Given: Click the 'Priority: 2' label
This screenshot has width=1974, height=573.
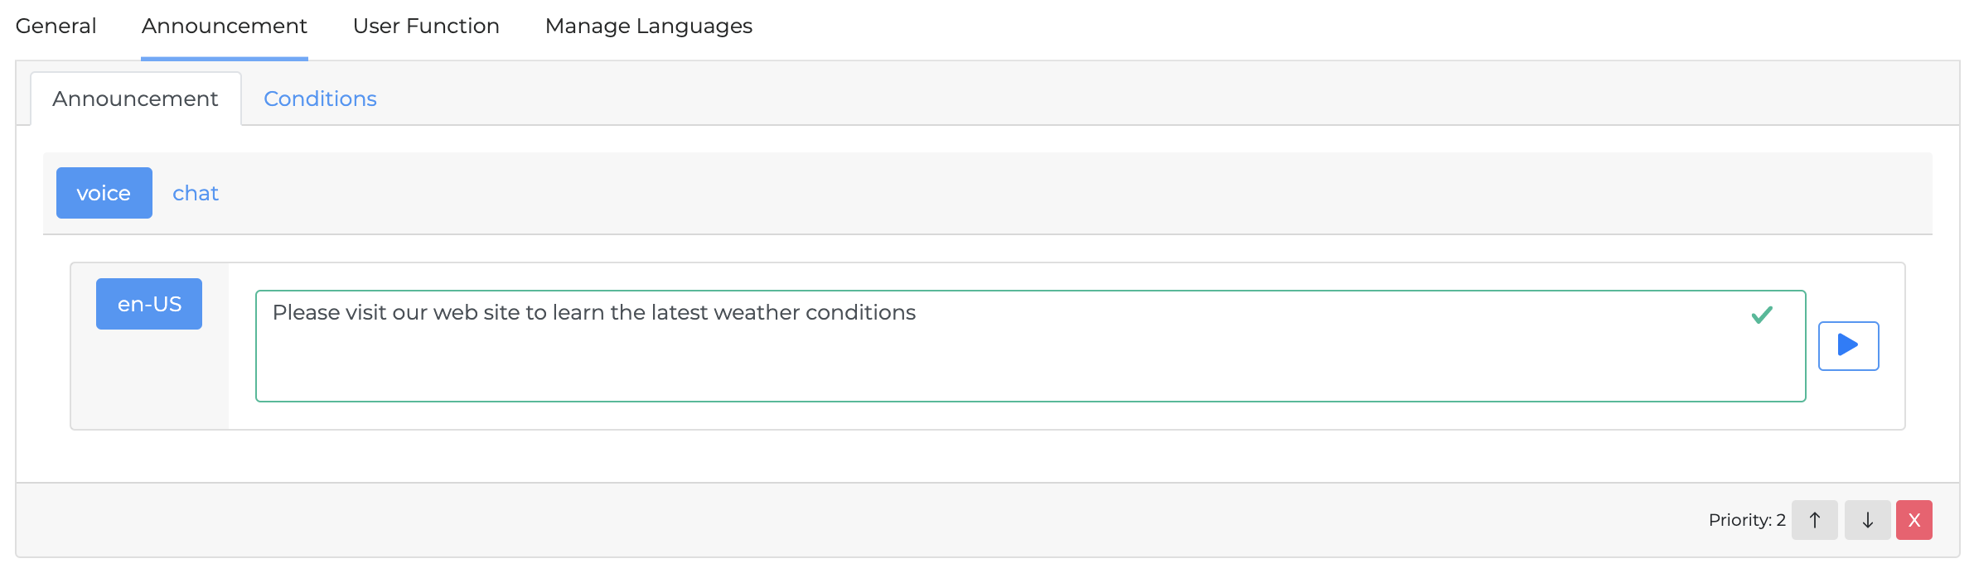Looking at the screenshot, I should click(1746, 520).
